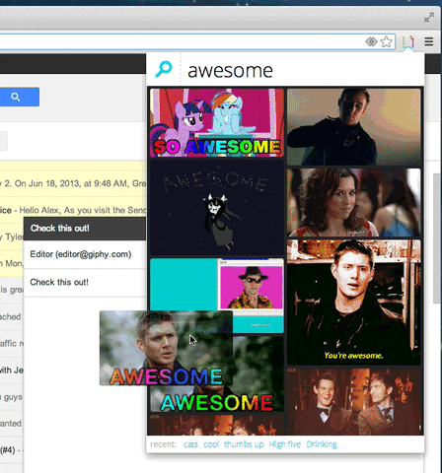Edit the 'awesome' search field
This screenshot has width=442, height=473.
tap(302, 70)
